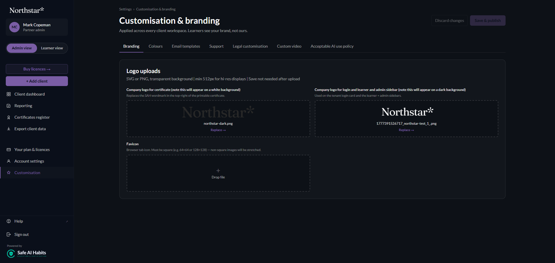Screen dimensions: 555x263
Task: Click the Your plan & licences card icon
Action: [x=9, y=150]
